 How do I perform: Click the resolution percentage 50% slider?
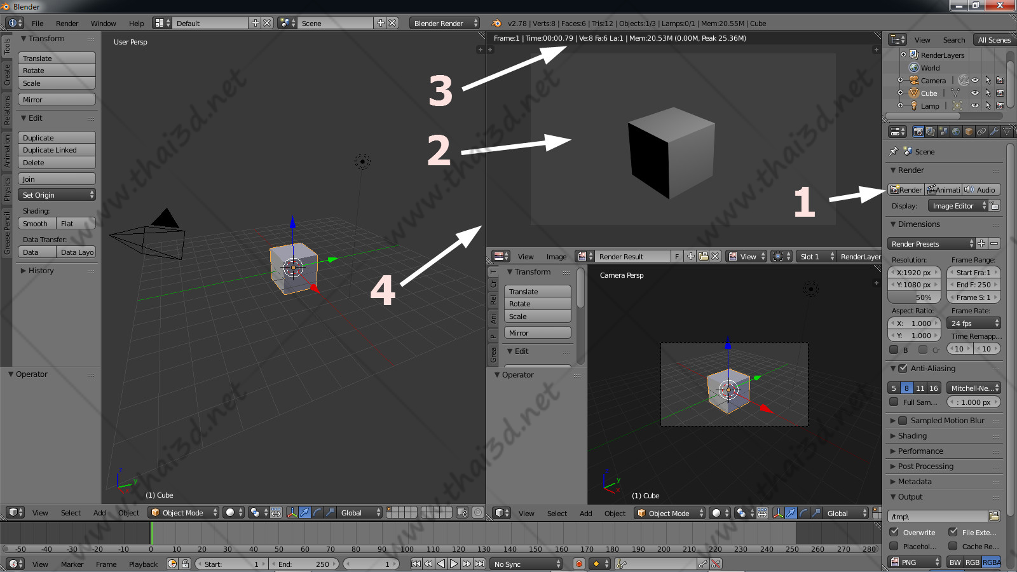(913, 297)
